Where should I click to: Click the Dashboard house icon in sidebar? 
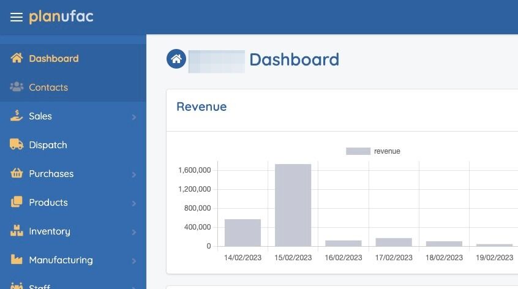point(17,58)
